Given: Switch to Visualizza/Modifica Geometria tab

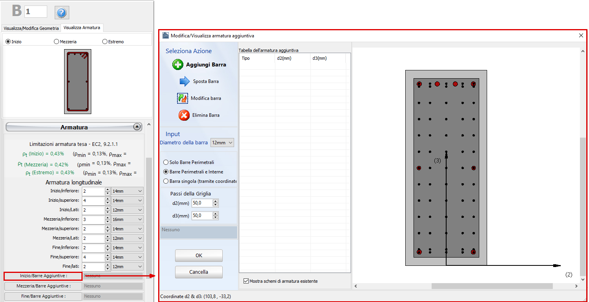Looking at the screenshot, I should coord(31,28).
